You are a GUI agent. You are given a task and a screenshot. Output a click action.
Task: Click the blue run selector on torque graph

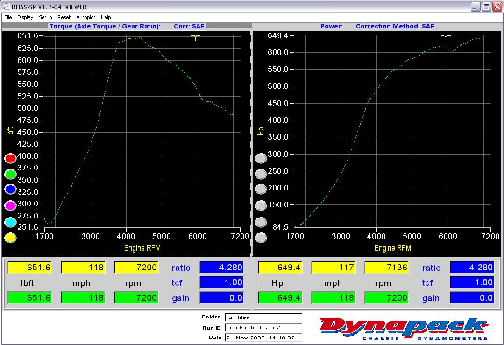(10, 190)
